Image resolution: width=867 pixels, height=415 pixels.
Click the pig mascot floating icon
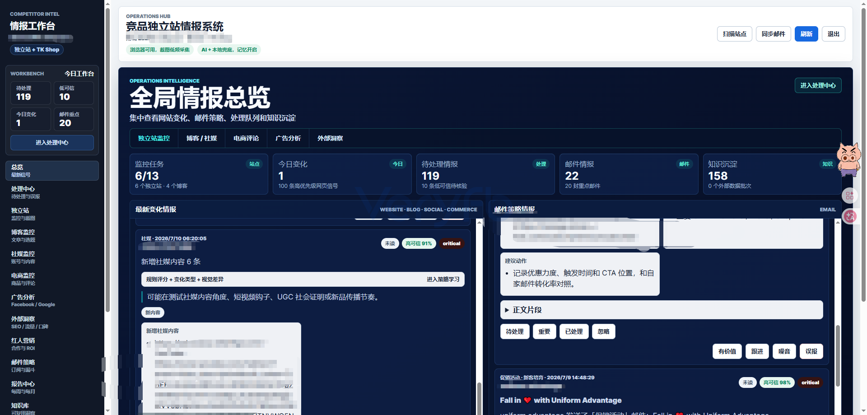pos(848,159)
